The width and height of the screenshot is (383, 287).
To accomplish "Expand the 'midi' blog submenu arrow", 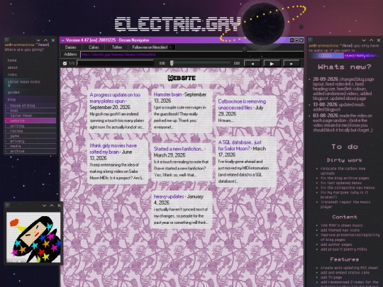I will point(6,111).
